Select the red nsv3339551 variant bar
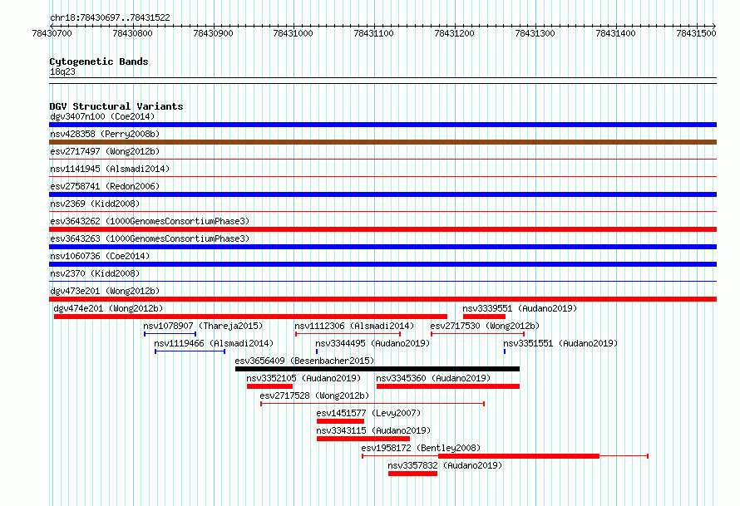Screen dimensions: 740x506 click(x=484, y=317)
